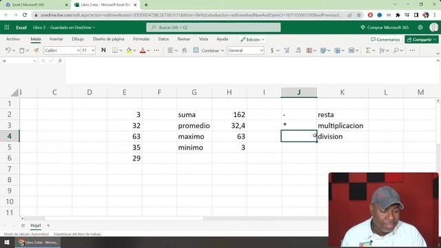Apply cell borders icon
Screen dimensions: 441x248
[x=115, y=50]
